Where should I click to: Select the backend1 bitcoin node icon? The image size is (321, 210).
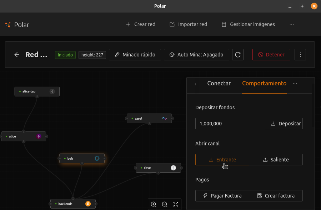coord(88,204)
